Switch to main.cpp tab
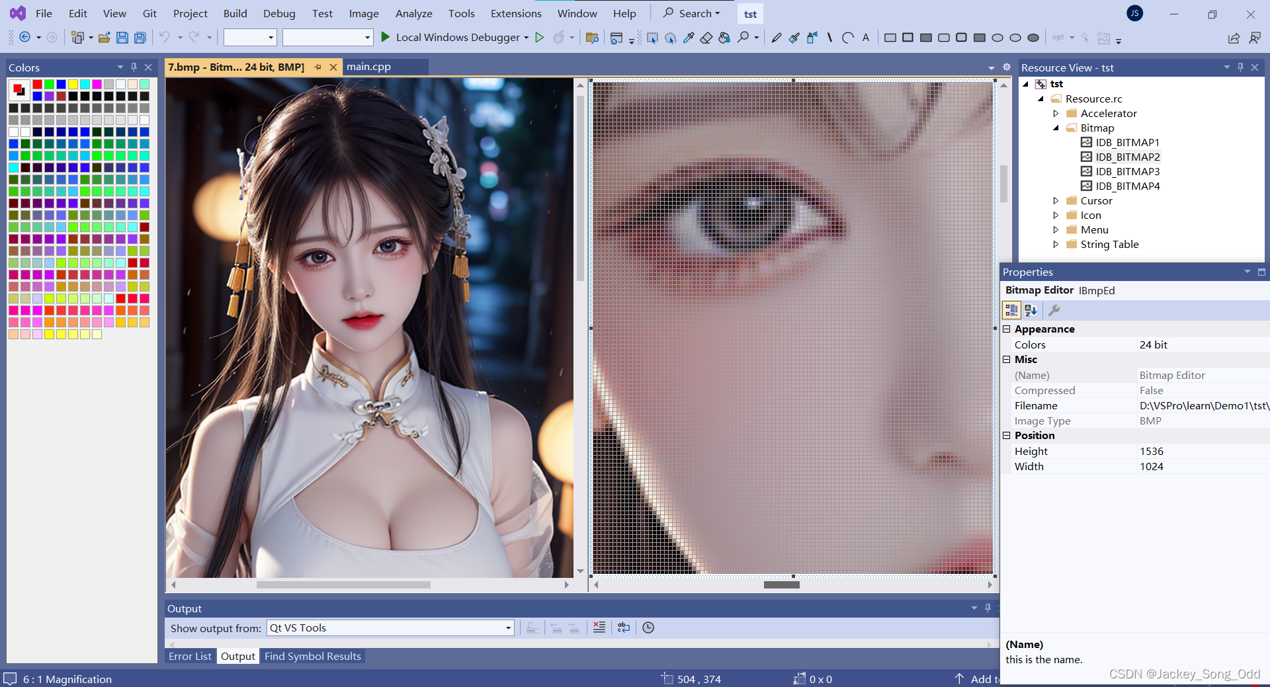Viewport: 1270px width, 687px height. coord(368,67)
